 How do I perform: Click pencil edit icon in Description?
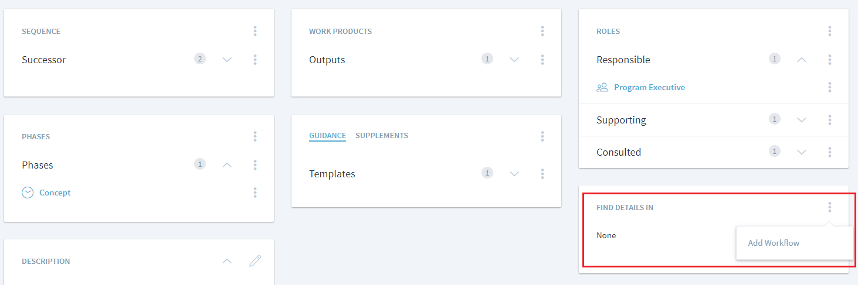click(255, 261)
